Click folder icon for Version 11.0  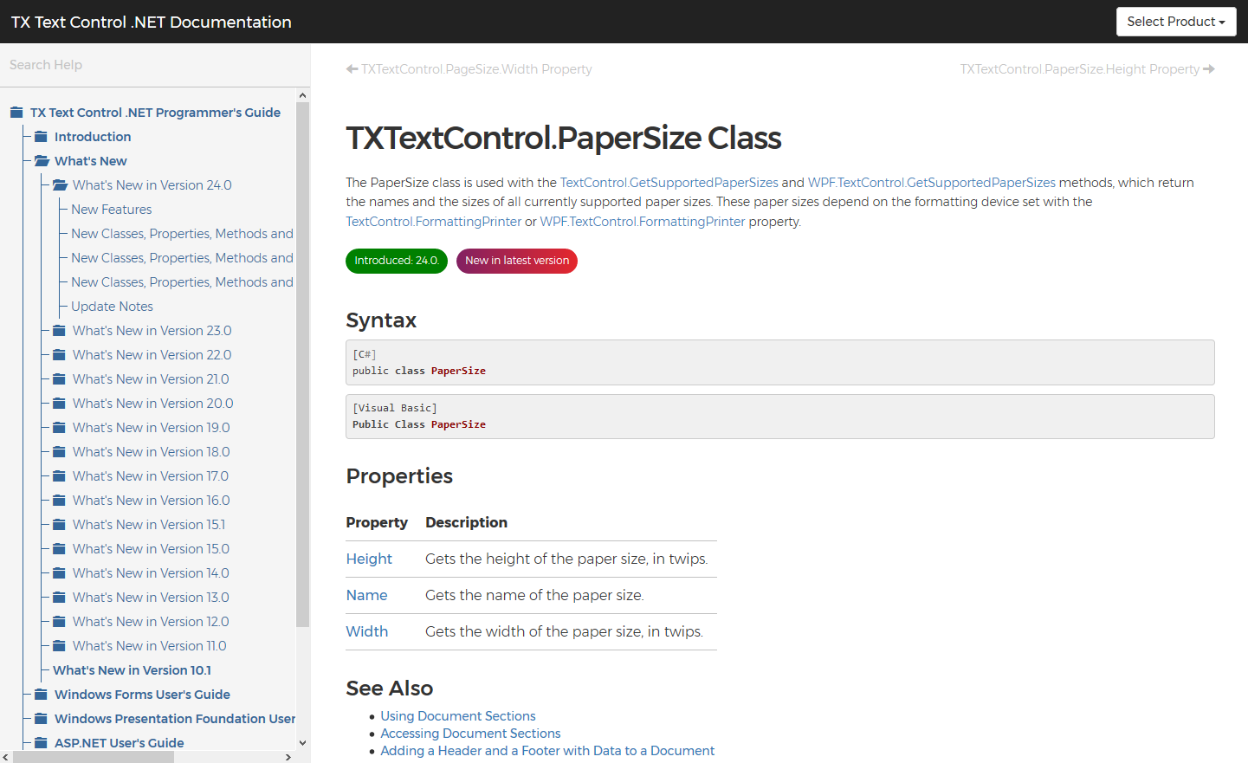point(59,646)
